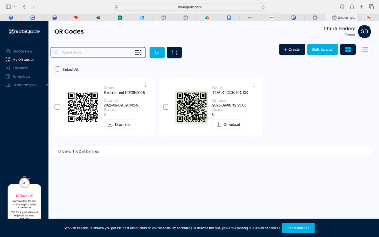Expand the CustomPages submenu chevron
Image resolution: width=379 pixels, height=237 pixels.
(46, 85)
